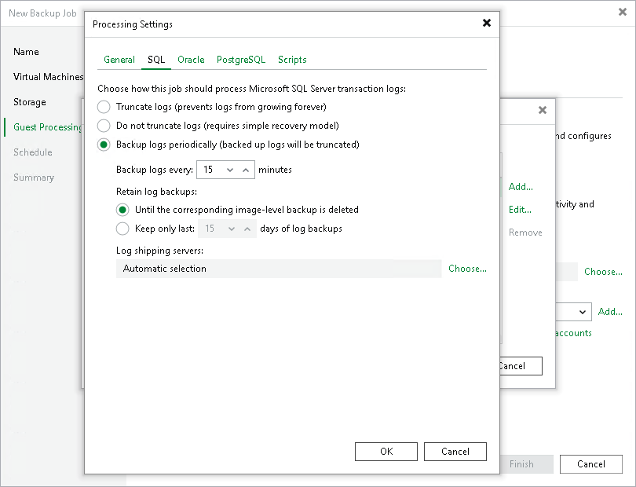Switch to the PostgreSQL tab
This screenshot has width=636, height=487.
pyautogui.click(x=241, y=60)
